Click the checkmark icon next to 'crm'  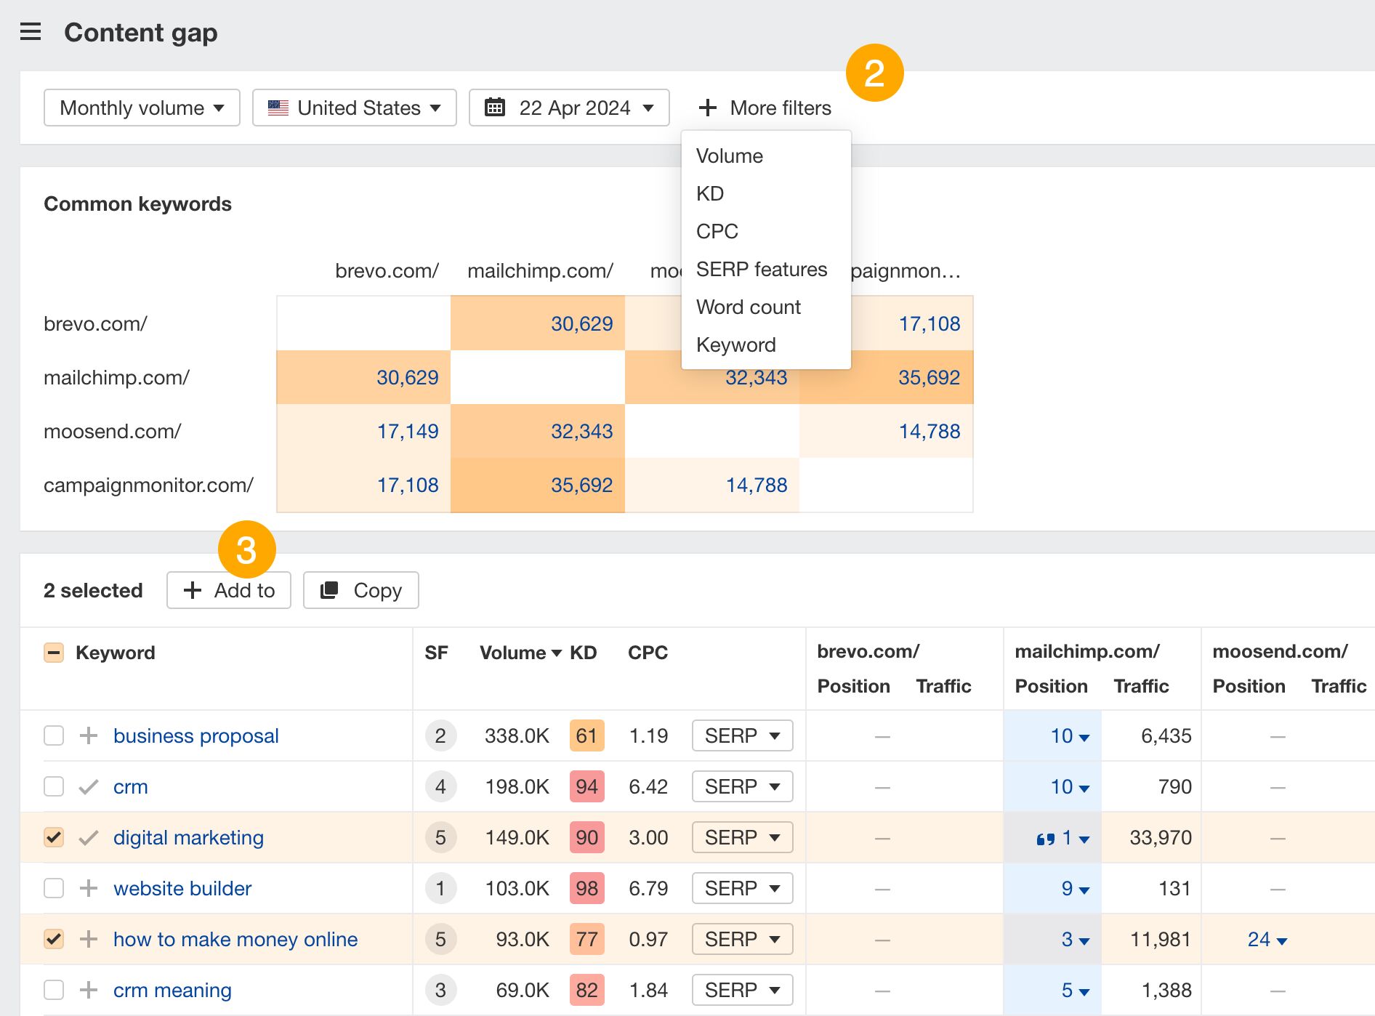click(88, 786)
